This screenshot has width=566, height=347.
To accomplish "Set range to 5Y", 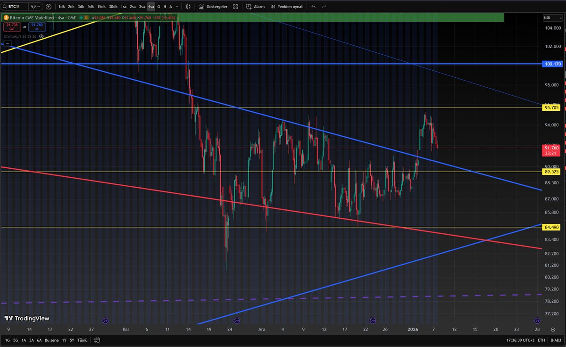I will coord(72,340).
